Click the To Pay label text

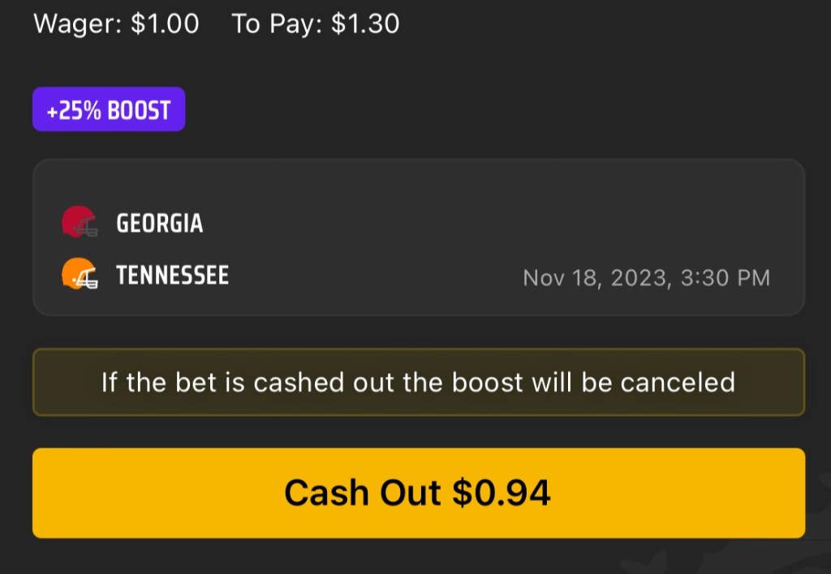pos(278,24)
